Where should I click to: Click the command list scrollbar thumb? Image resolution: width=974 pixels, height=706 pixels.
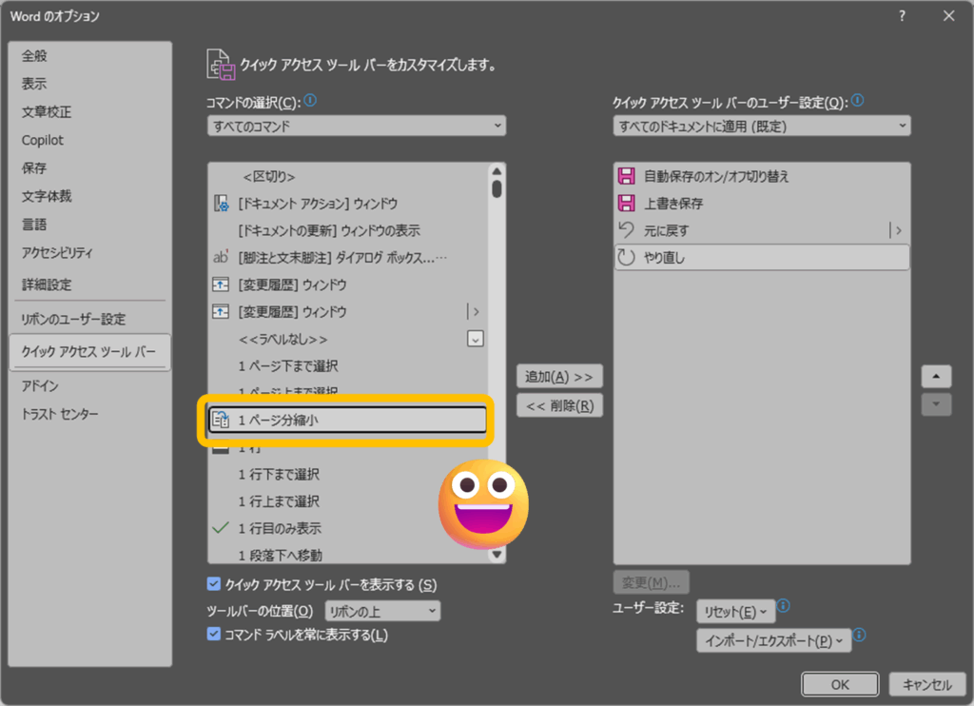tap(497, 188)
